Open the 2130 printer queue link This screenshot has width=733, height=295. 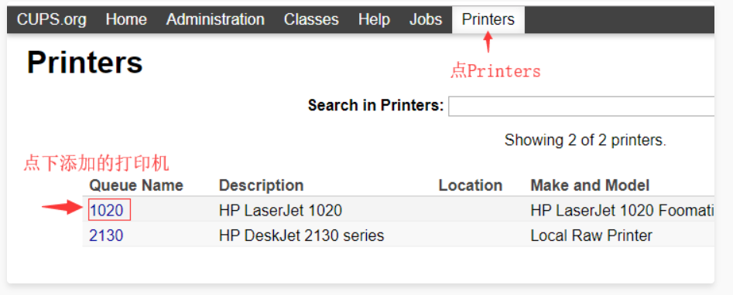pyautogui.click(x=106, y=236)
